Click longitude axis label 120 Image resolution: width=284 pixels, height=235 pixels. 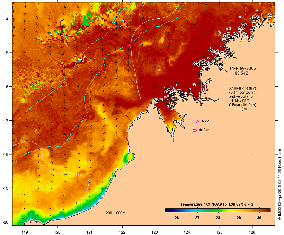57,232
